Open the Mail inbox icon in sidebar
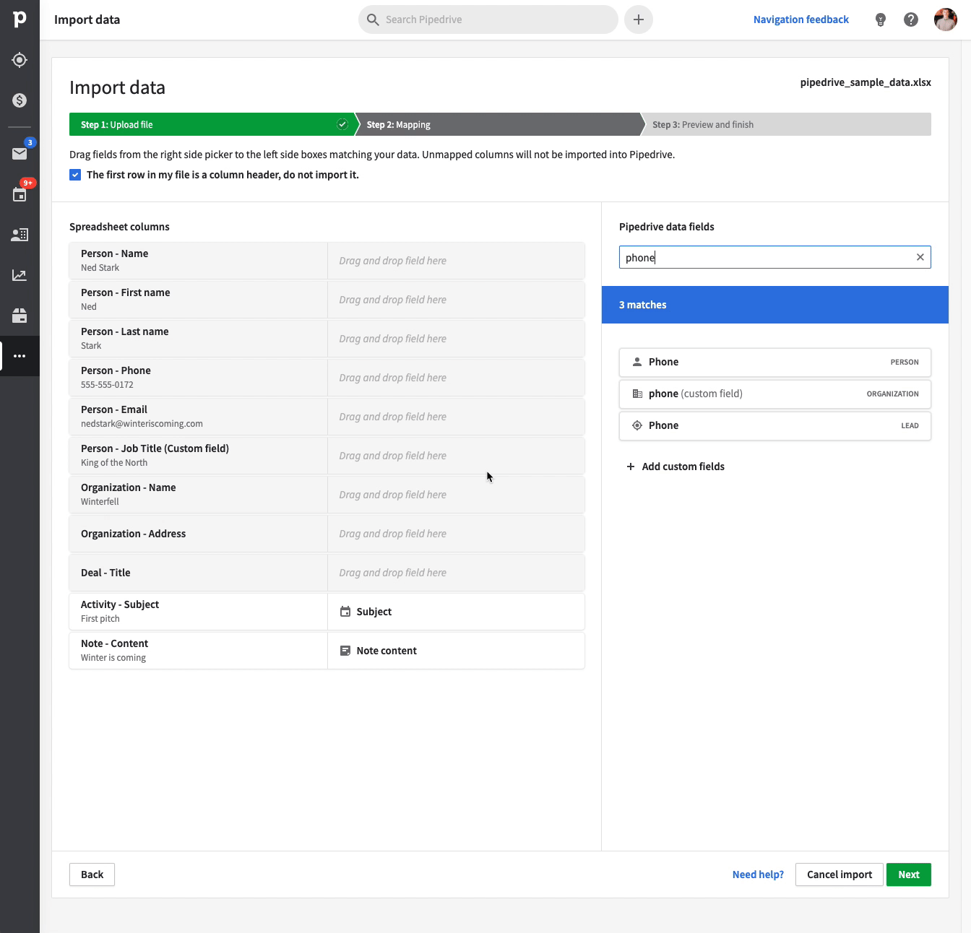 (x=20, y=153)
